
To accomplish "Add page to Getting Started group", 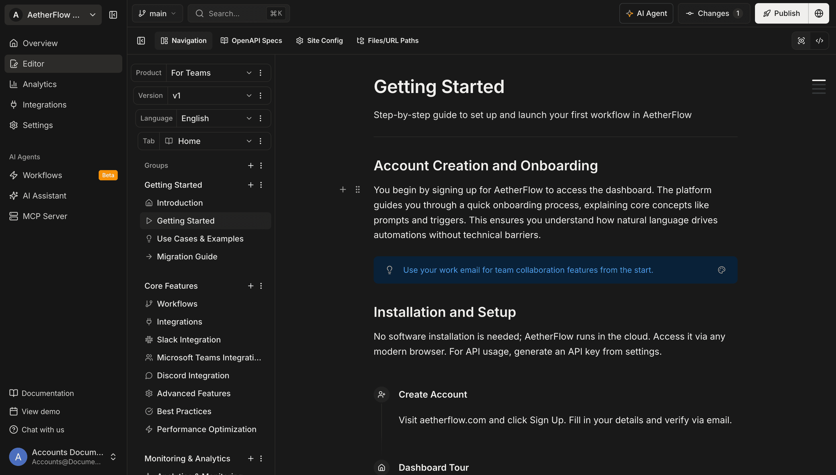I will [251, 185].
